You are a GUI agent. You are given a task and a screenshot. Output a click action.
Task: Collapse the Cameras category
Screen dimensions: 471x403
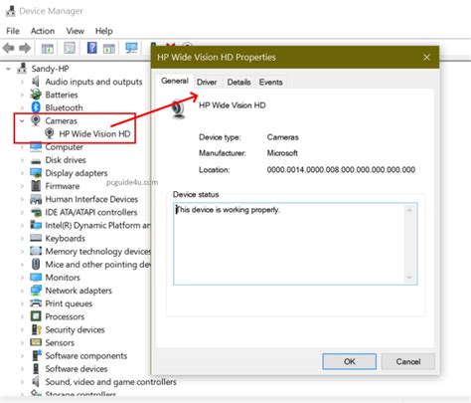tap(22, 120)
